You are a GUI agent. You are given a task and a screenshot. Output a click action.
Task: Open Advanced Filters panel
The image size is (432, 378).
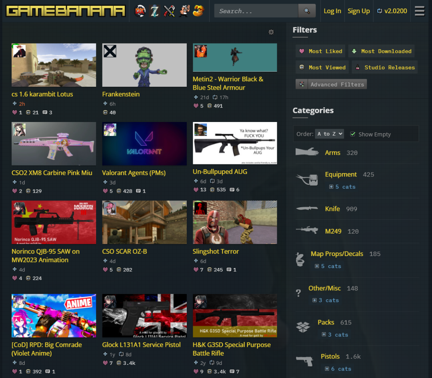(331, 84)
